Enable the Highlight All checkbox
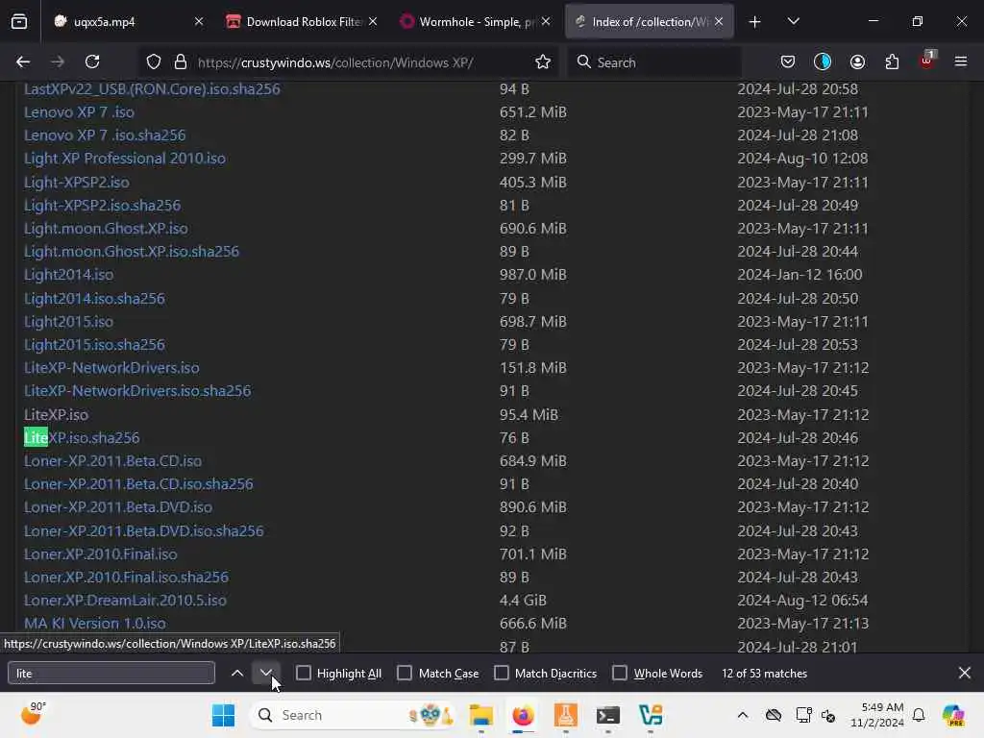984x738 pixels. coord(304,673)
